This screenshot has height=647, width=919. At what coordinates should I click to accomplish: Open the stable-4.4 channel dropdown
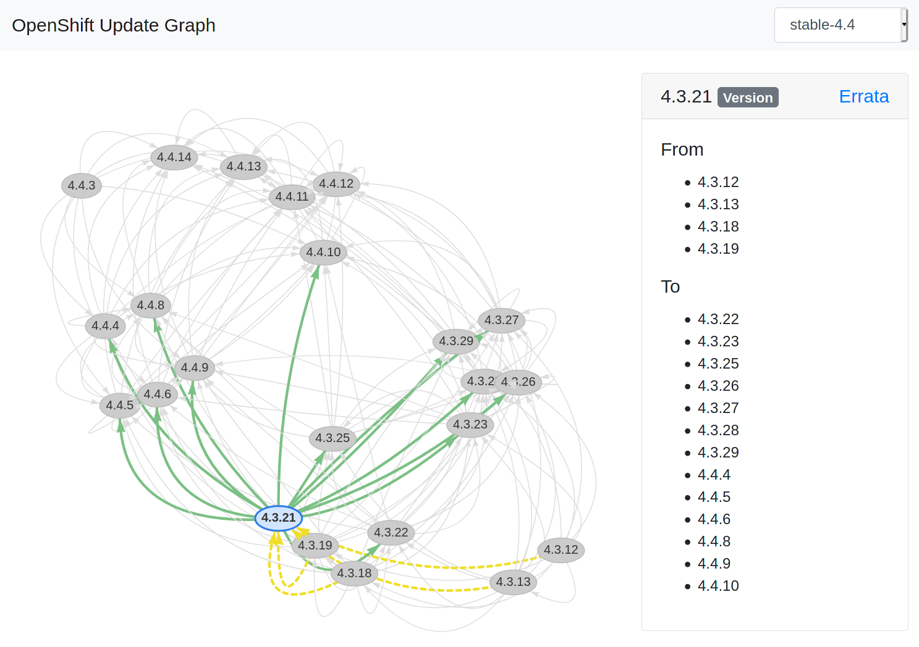(841, 25)
